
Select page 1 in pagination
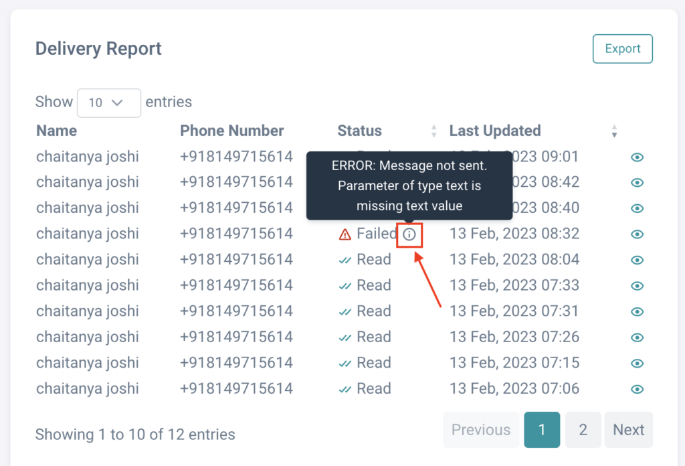[542, 430]
